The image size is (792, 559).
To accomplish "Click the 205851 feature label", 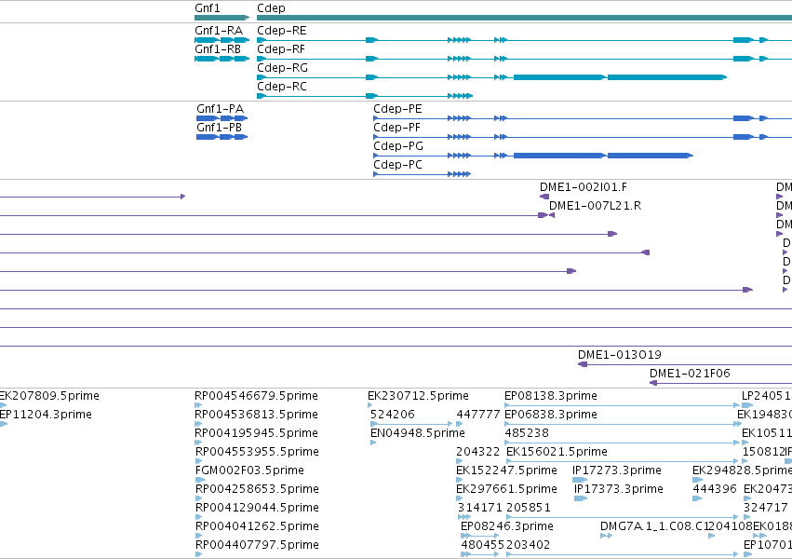I will [529, 509].
